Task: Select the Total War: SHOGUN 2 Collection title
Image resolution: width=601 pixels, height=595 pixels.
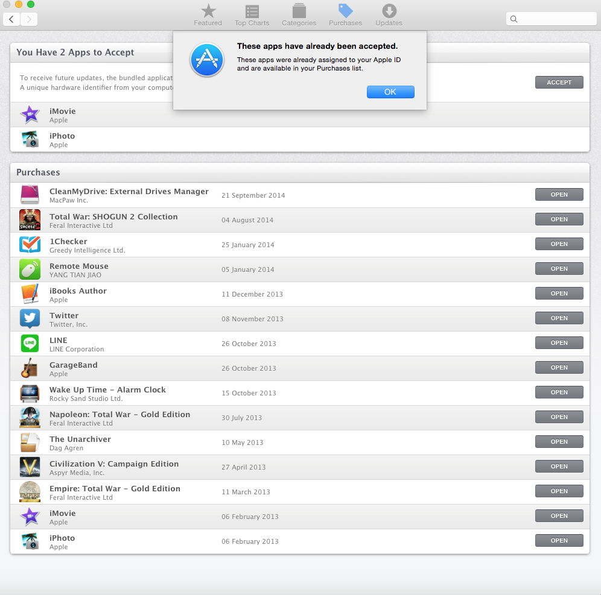Action: pyautogui.click(x=113, y=216)
